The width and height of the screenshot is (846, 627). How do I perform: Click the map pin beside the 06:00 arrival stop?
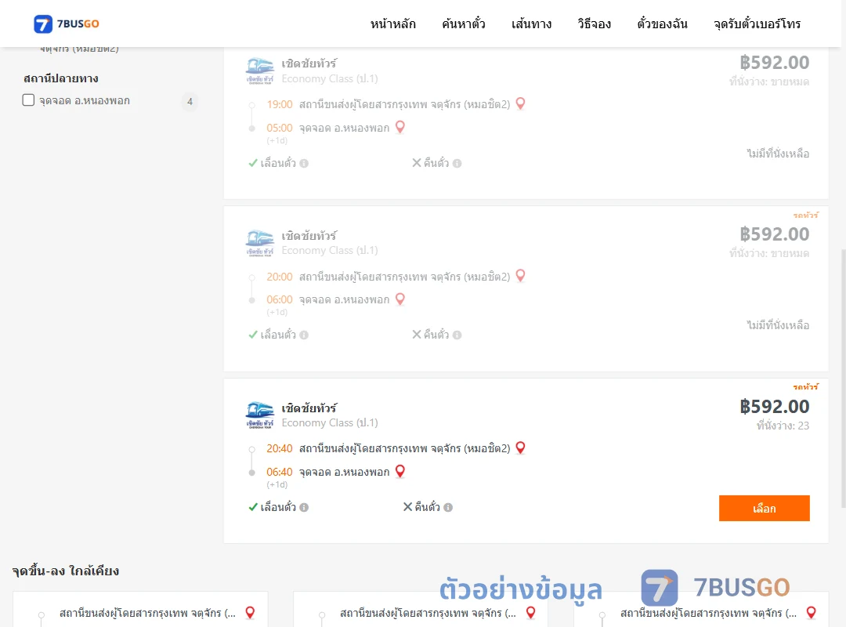(x=400, y=299)
